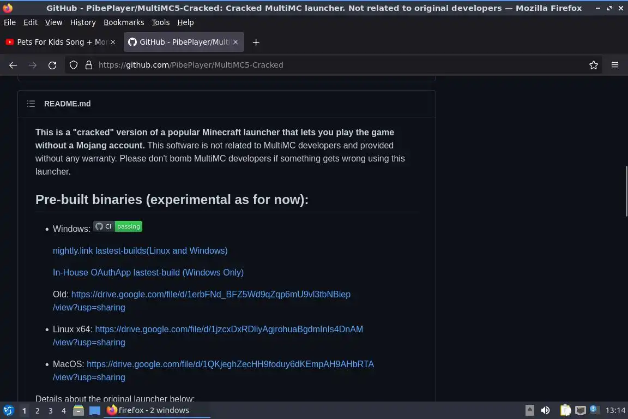Open Firefox hamburger application menu
Image resolution: width=628 pixels, height=419 pixels.
pyautogui.click(x=615, y=65)
